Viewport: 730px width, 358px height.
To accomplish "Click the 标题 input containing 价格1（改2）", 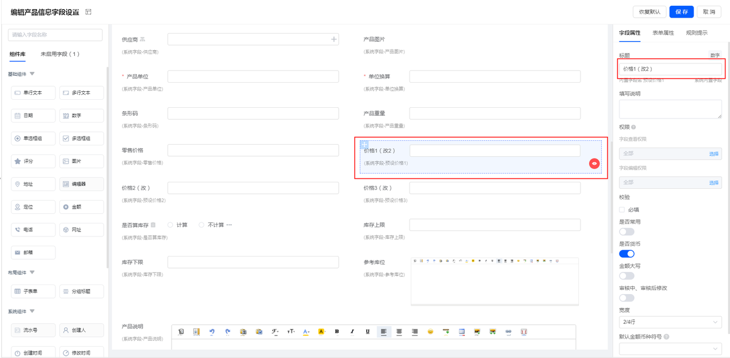I will click(x=670, y=69).
